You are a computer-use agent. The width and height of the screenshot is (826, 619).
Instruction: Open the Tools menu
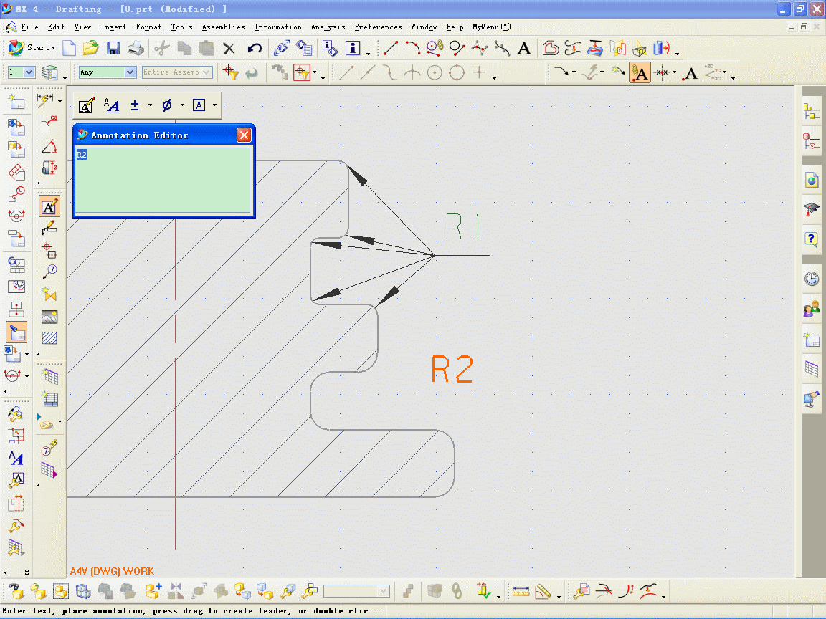coord(181,27)
